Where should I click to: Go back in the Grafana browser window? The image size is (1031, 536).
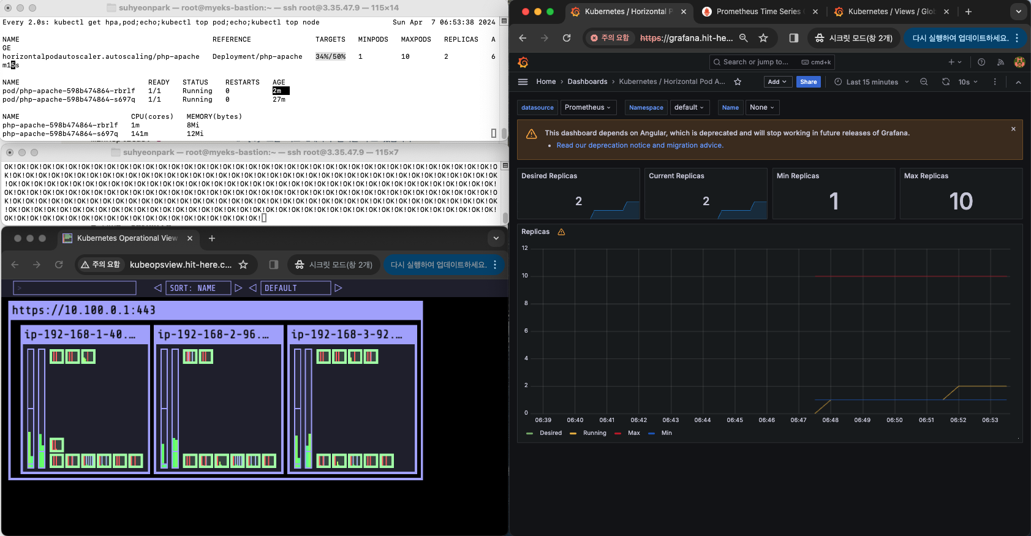(x=523, y=38)
